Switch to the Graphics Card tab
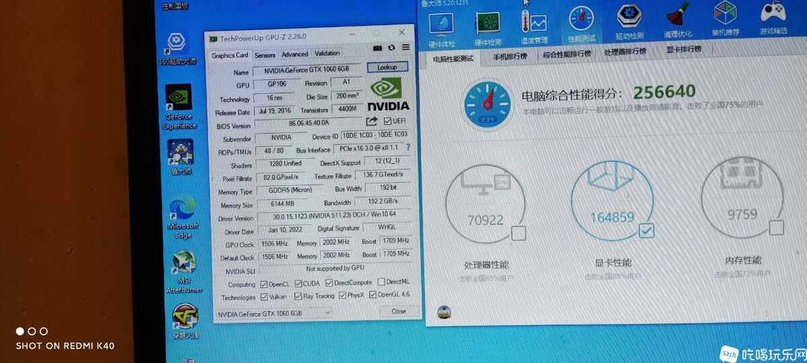Image resolution: width=807 pixels, height=363 pixels. (x=230, y=55)
